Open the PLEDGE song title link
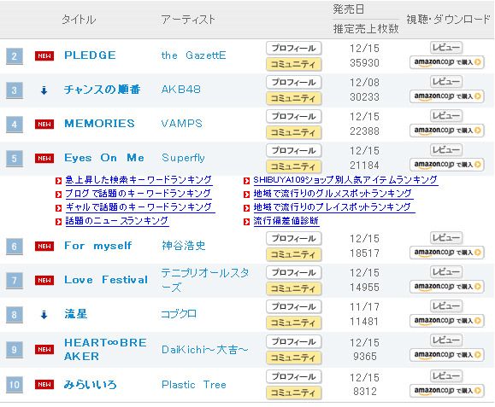This screenshot has width=495, height=407. [x=90, y=55]
